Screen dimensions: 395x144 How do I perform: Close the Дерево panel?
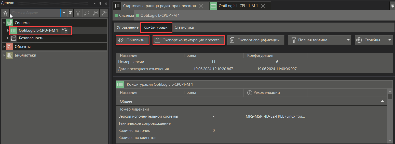[106, 3]
